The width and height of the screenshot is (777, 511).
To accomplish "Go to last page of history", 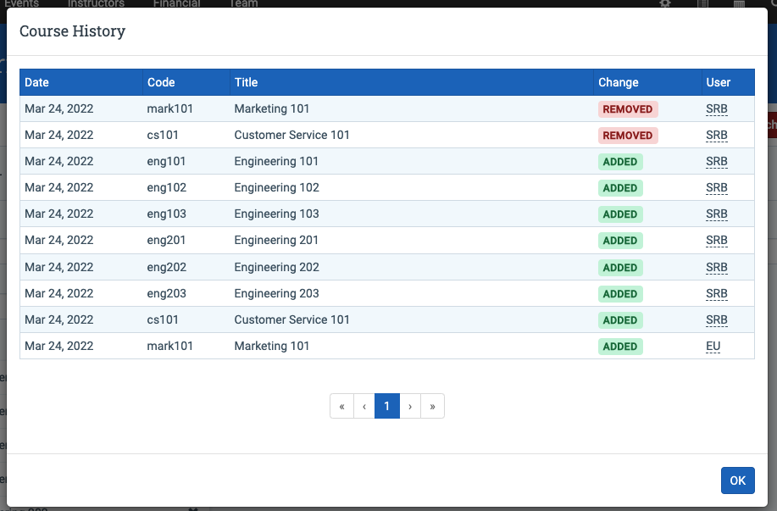I will coord(433,406).
